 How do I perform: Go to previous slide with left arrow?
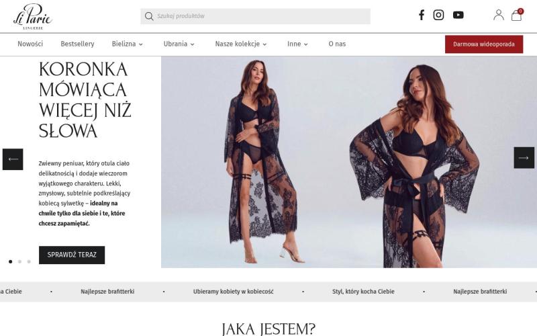[x=13, y=159]
